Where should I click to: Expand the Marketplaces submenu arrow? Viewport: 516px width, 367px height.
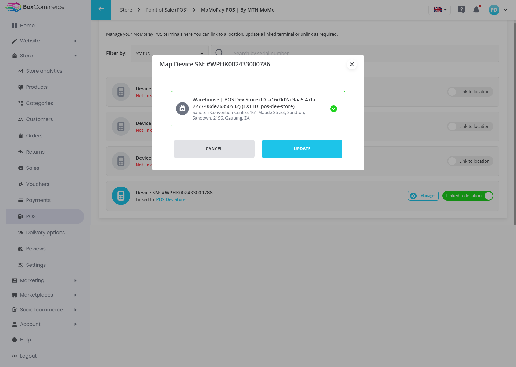tap(76, 295)
